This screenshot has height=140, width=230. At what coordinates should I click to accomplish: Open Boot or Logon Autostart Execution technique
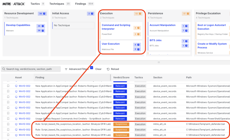[x=211, y=27]
